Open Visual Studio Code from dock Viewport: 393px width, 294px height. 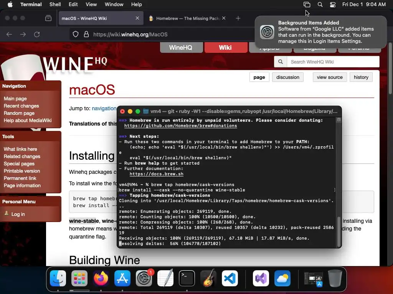click(230, 278)
